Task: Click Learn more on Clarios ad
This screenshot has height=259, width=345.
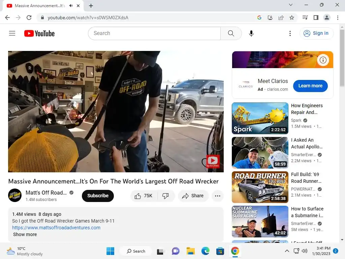Action: pyautogui.click(x=310, y=86)
